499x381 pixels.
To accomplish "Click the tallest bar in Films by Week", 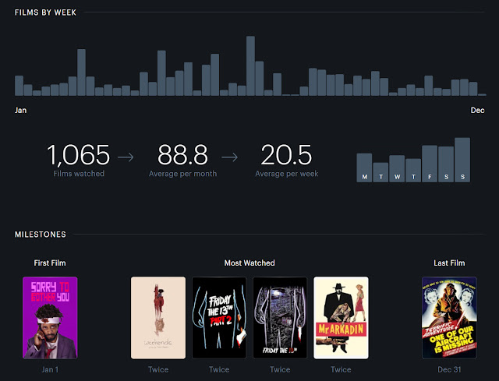I will [x=250, y=65].
